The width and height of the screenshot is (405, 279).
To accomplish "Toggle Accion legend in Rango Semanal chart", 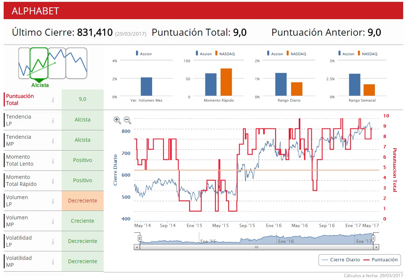I will pyautogui.click(x=346, y=53).
